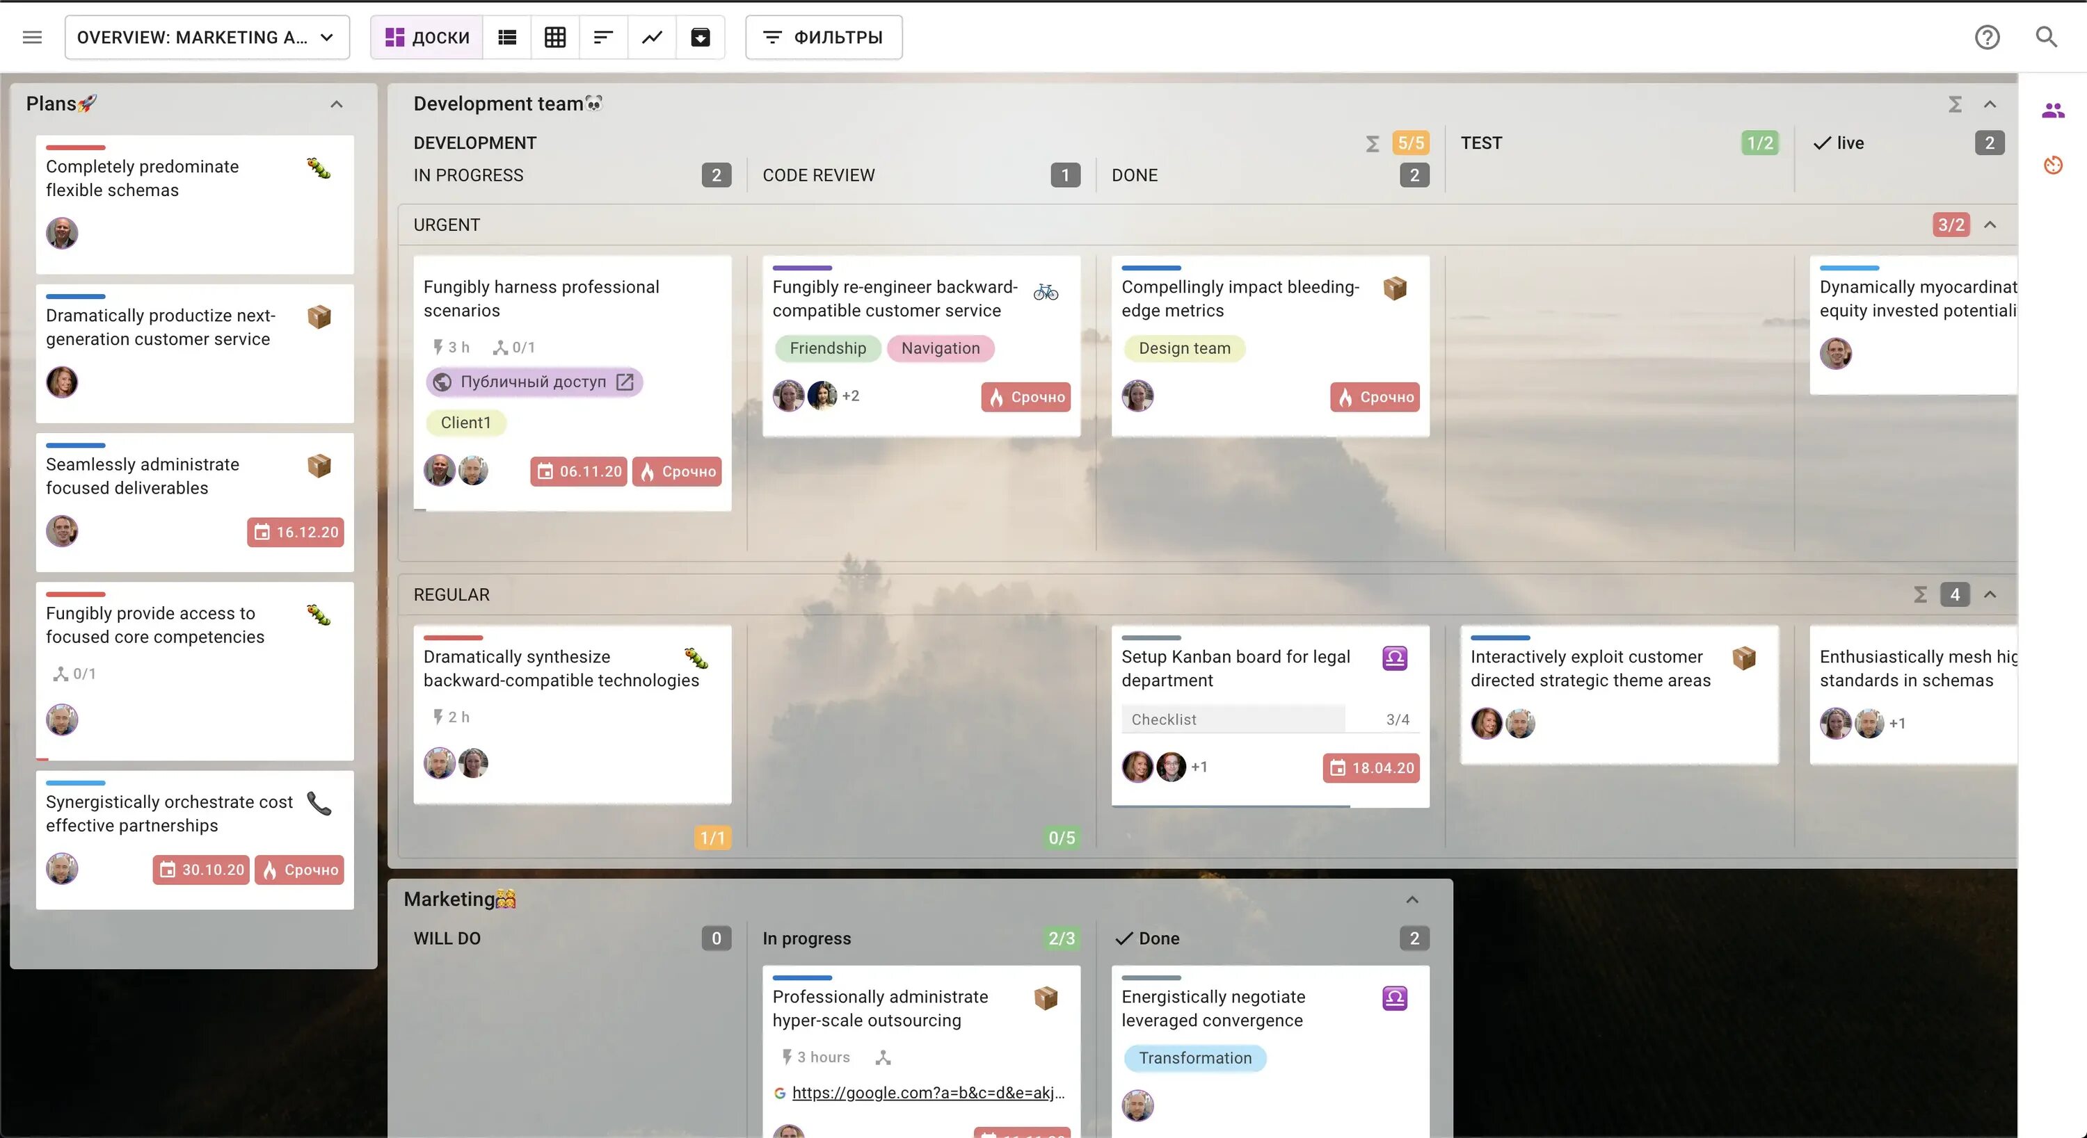Screen dimensions: 2087x1138
Task: Open the hamburger main menu
Action: pyautogui.click(x=33, y=38)
